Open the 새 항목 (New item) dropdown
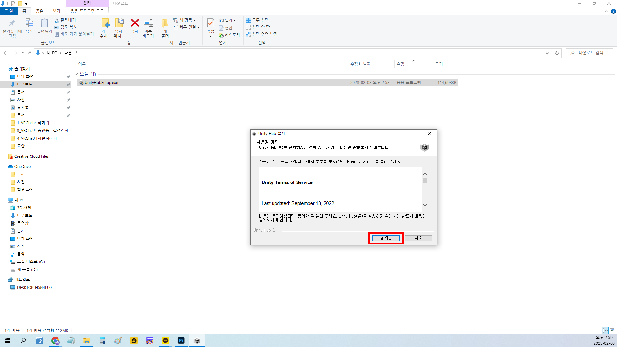Screen dimensions: 617x347 point(184,20)
